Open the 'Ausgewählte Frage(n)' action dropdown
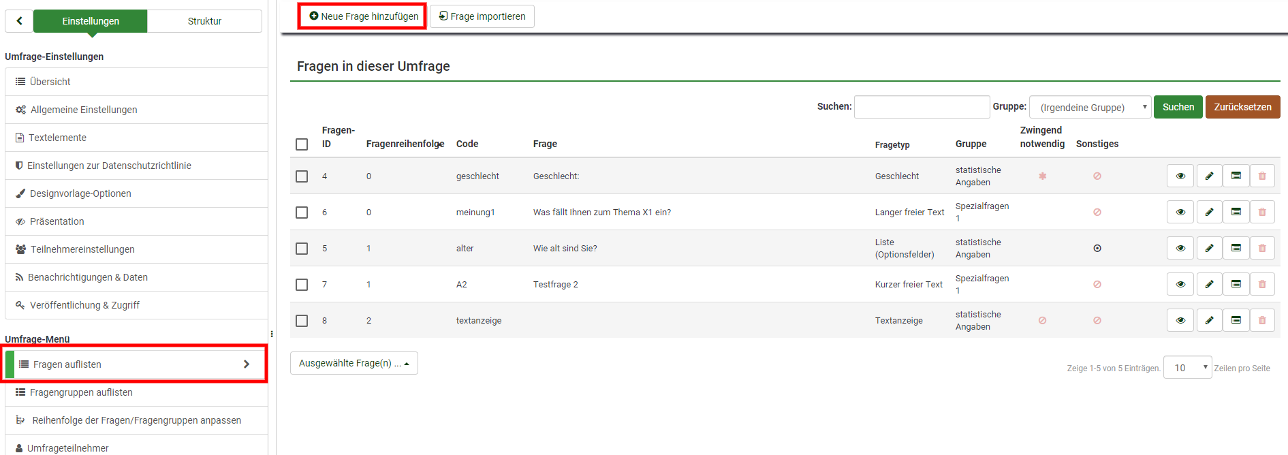Image resolution: width=1288 pixels, height=455 pixels. [x=354, y=363]
